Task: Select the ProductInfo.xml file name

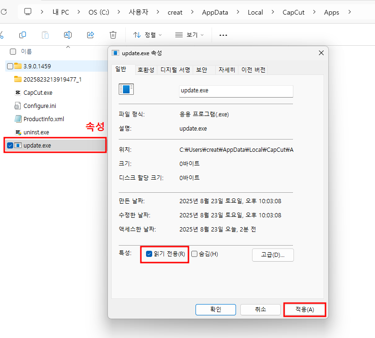Action: coord(44,119)
